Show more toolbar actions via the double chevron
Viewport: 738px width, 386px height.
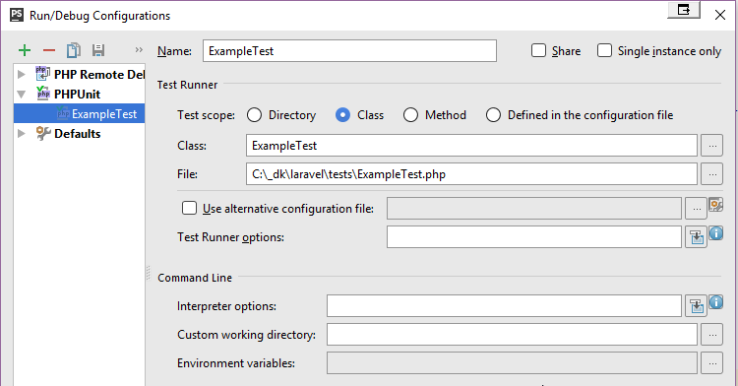[139, 50]
